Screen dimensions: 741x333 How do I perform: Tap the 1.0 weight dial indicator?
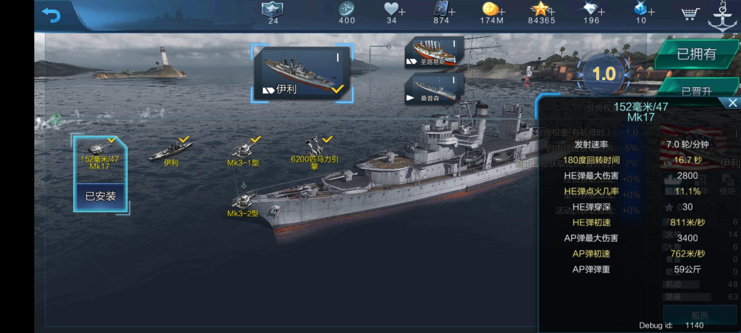tap(604, 74)
